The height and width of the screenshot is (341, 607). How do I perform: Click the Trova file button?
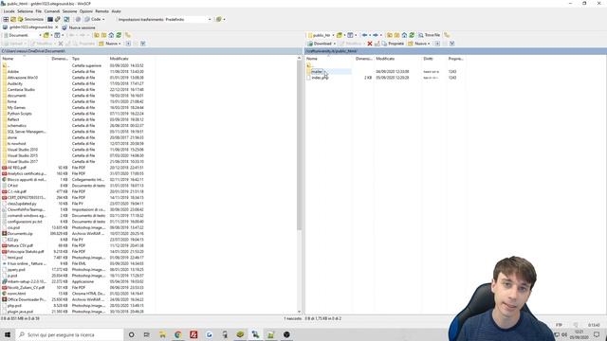[x=429, y=35]
